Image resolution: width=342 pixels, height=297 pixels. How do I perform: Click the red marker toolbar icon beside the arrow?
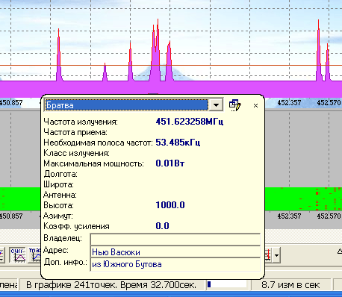coord(268,255)
